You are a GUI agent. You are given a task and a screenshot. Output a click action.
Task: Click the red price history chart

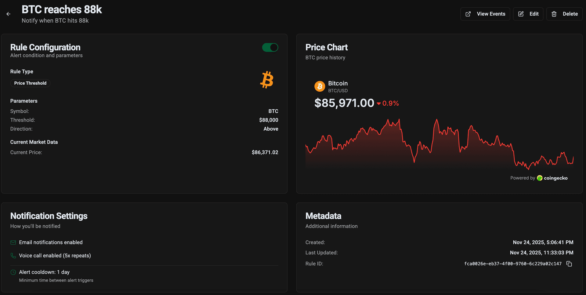(x=440, y=144)
